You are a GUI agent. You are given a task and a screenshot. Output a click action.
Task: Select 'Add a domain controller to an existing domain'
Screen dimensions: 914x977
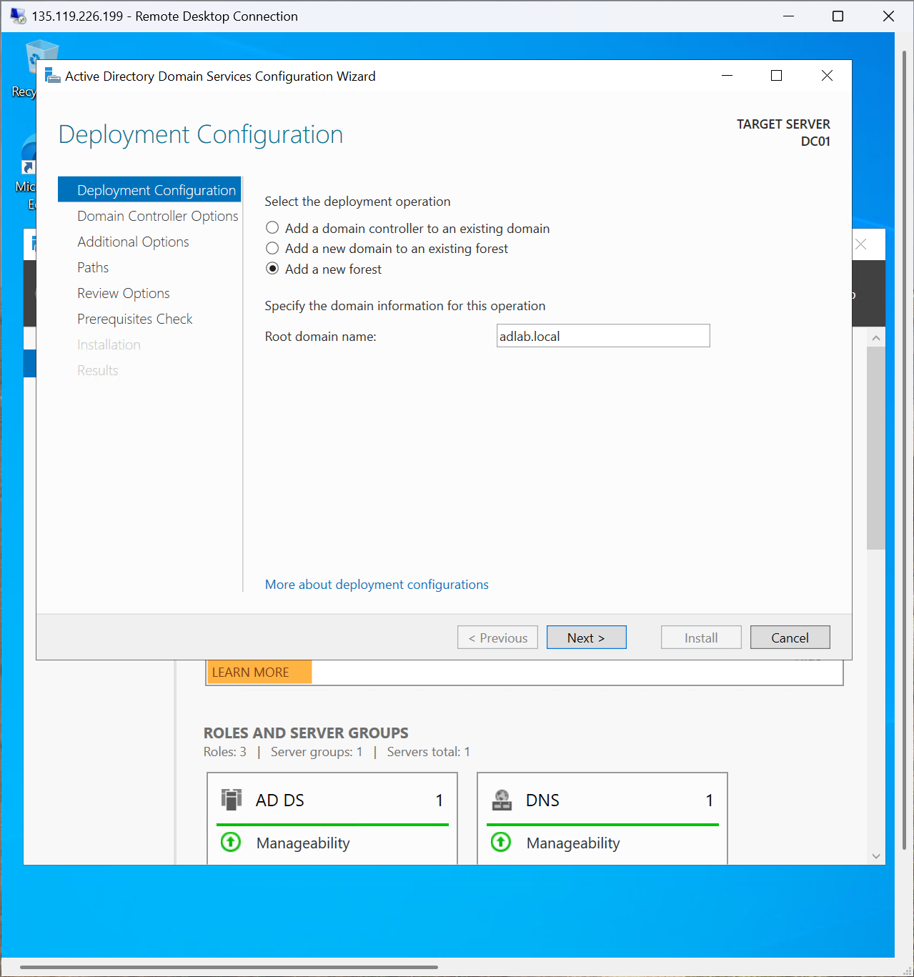tap(272, 227)
